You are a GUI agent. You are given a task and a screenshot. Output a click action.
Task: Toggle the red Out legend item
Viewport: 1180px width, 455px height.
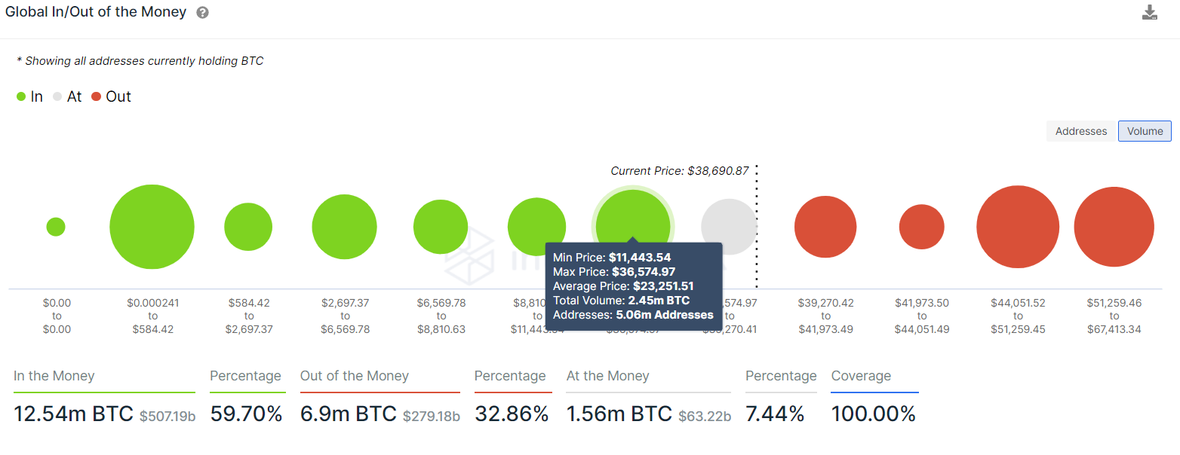click(x=111, y=96)
